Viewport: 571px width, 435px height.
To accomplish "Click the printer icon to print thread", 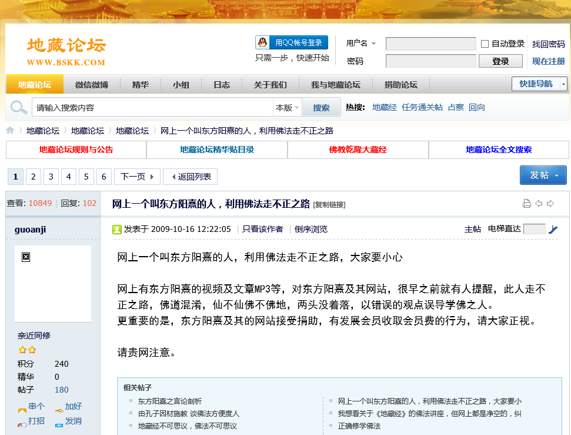I will 527,204.
